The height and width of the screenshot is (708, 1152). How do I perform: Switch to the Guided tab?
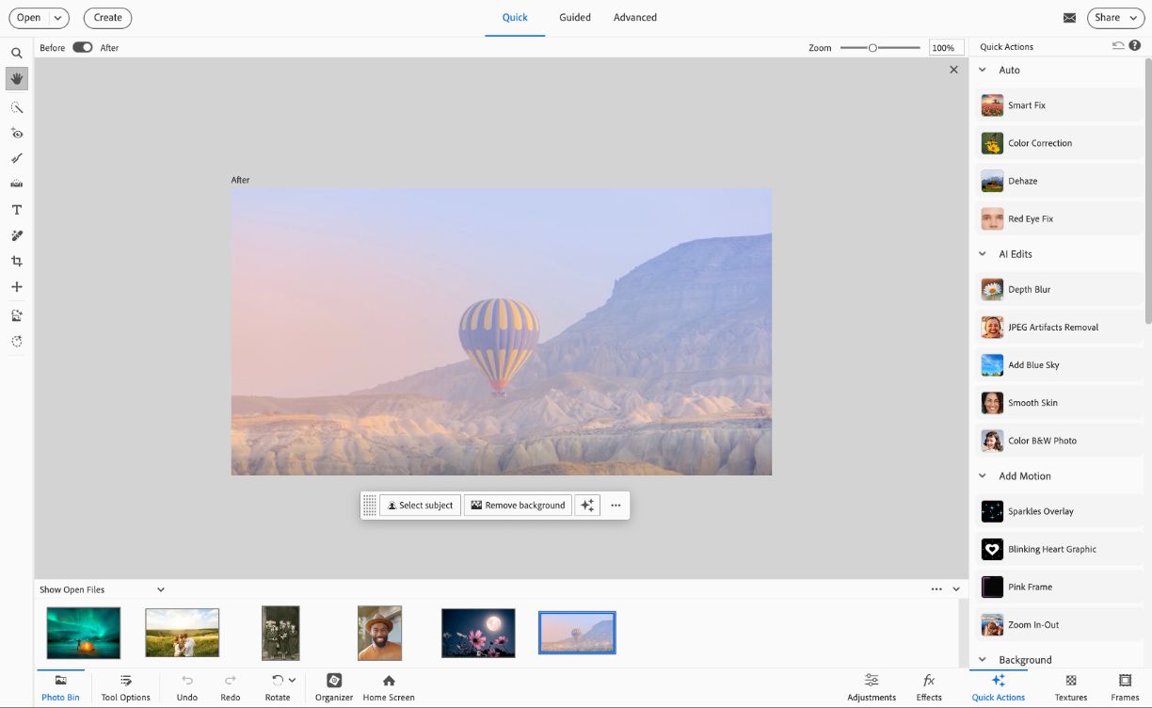574,17
